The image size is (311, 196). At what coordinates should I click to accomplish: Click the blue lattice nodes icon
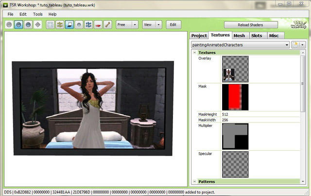click(88, 25)
